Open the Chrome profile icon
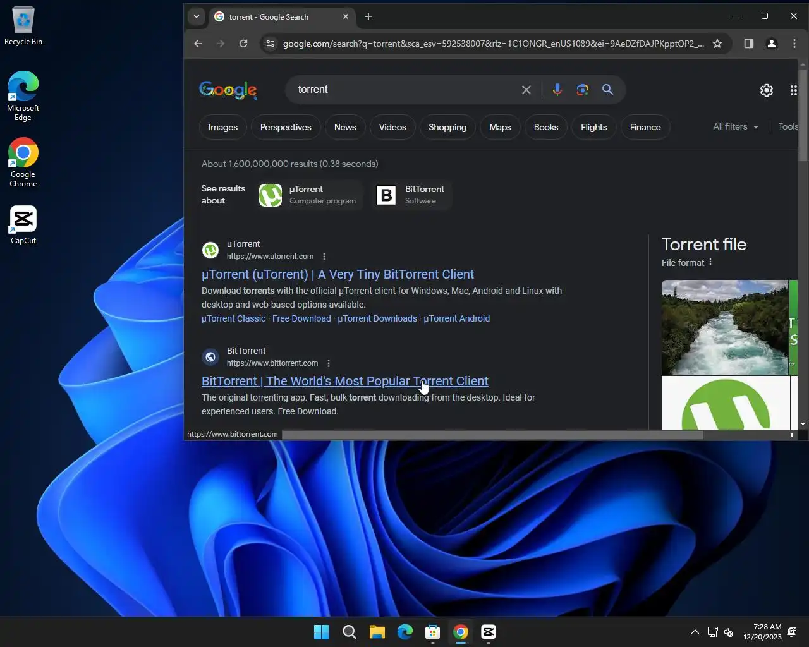This screenshot has height=647, width=809. point(772,44)
